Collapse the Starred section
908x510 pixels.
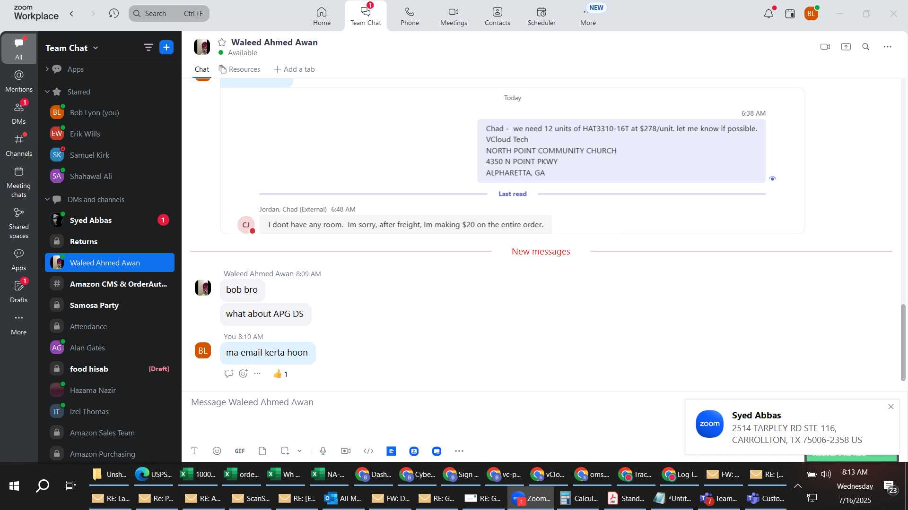click(x=47, y=92)
